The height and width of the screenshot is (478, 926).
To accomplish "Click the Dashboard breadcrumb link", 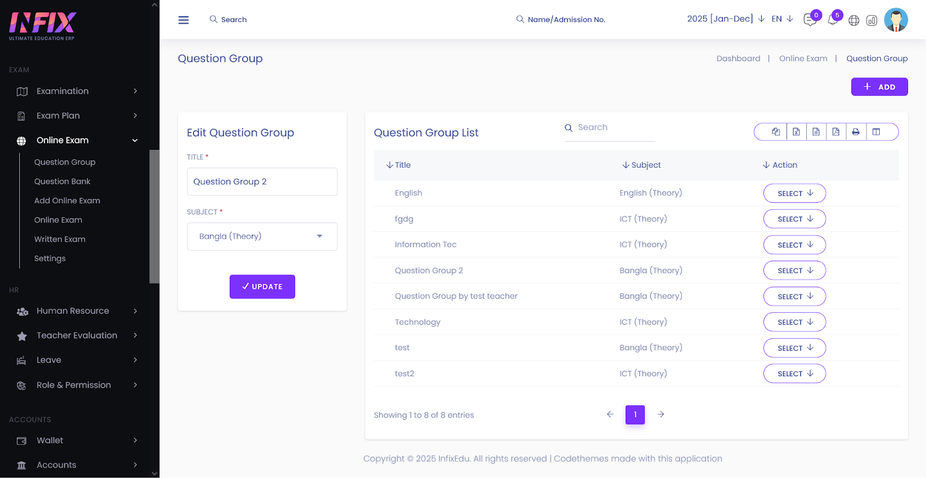I will (x=738, y=58).
